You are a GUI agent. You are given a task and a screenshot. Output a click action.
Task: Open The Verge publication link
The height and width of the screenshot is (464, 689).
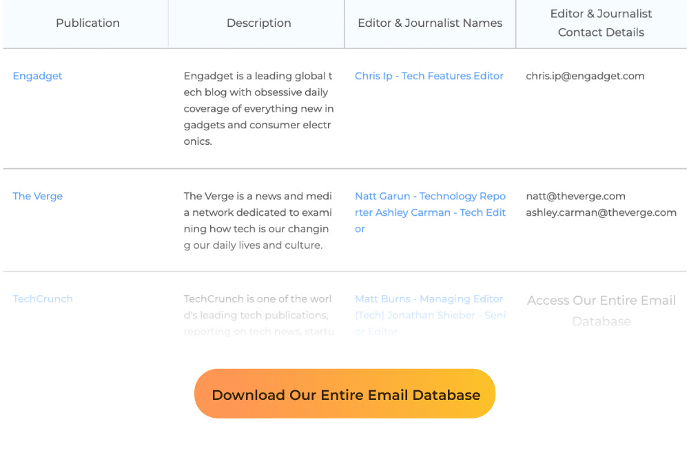(x=37, y=196)
